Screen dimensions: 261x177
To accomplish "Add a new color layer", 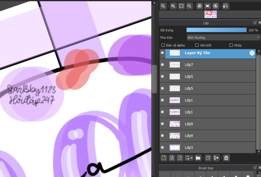I will pos(164,158).
